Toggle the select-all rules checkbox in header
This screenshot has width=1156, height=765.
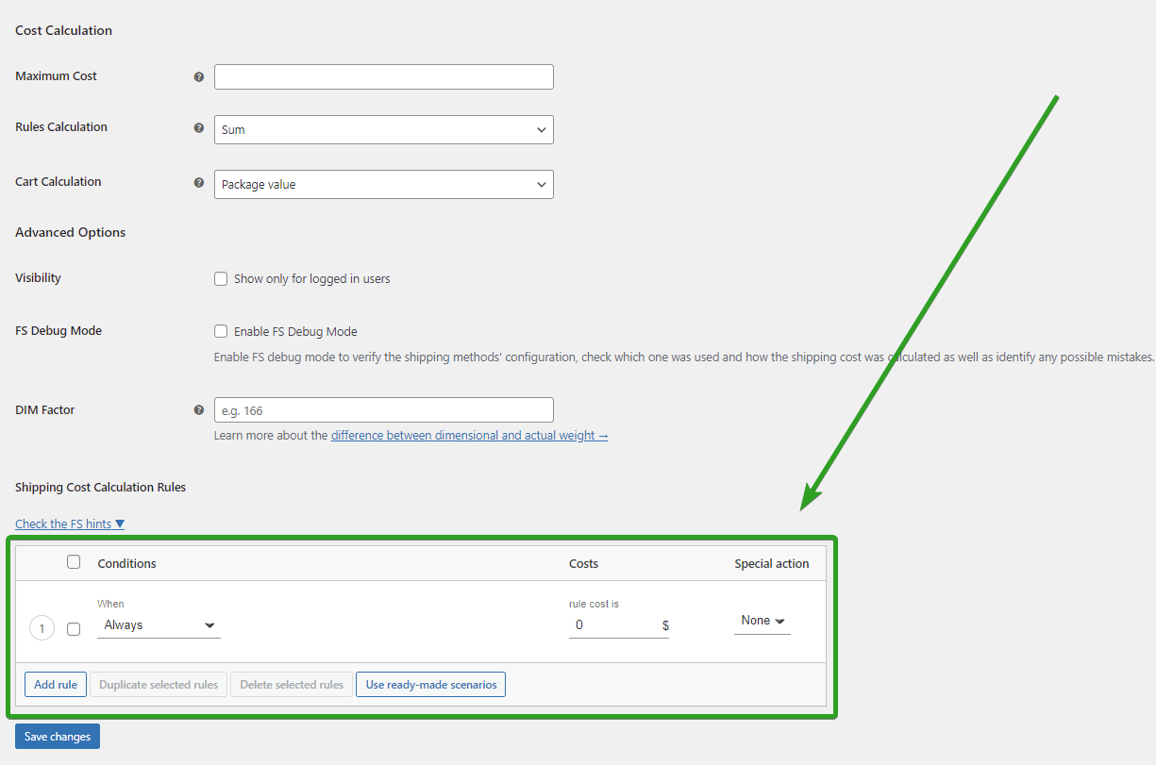[x=74, y=562]
